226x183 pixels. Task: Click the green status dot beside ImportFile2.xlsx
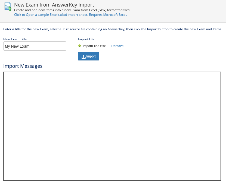coord(79,46)
